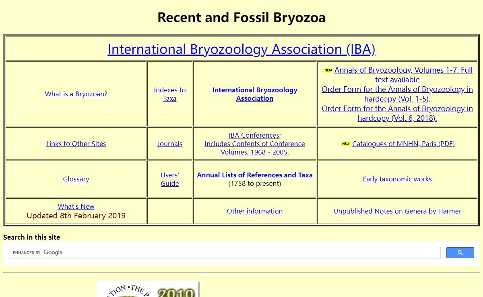Click the Updated 8th February 2019 text
This screenshot has width=483, height=297.
[x=76, y=216]
